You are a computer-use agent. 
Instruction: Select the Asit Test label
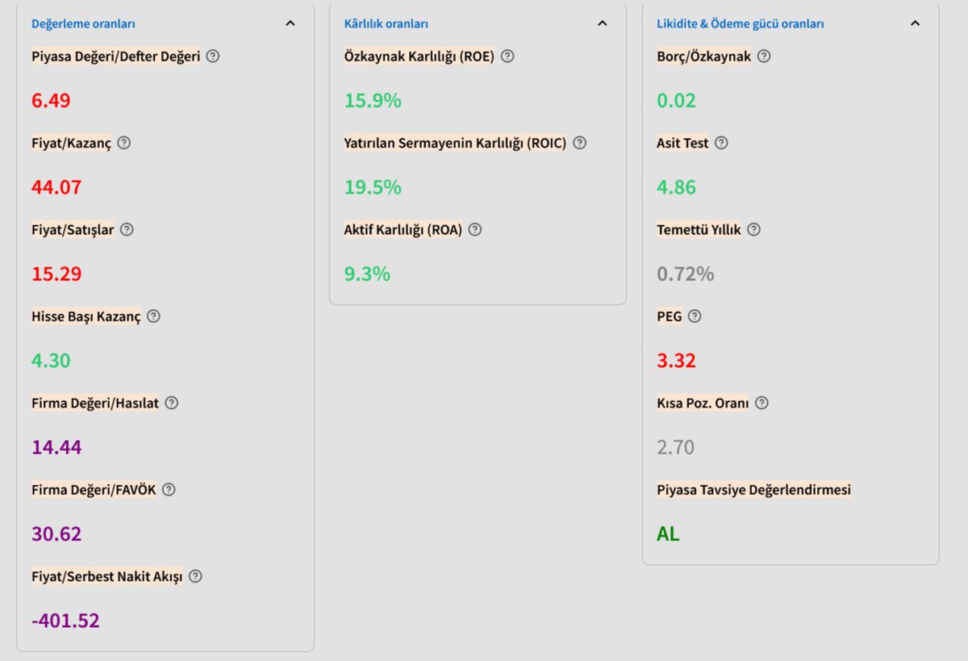(682, 143)
